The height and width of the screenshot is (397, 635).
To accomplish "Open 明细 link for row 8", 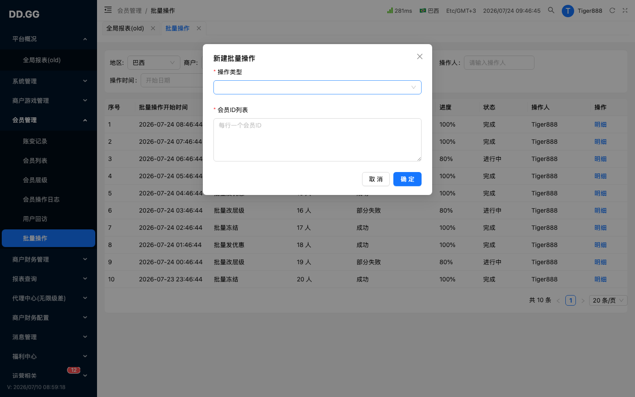I will point(600,245).
